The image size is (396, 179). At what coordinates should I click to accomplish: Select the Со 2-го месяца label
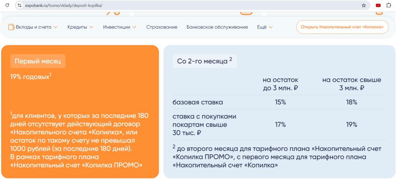coord(205,61)
